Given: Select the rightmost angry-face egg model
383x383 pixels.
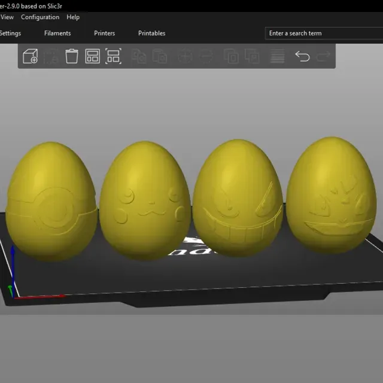Looking at the screenshot, I should point(331,196).
